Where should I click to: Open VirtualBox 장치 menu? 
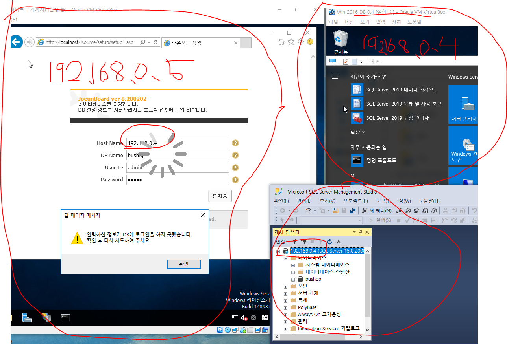click(396, 22)
